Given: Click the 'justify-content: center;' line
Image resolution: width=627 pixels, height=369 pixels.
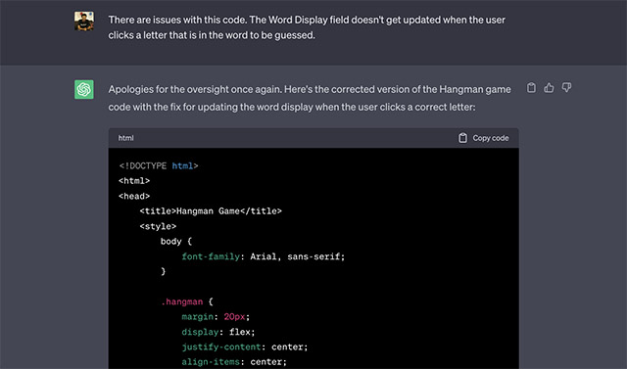Looking at the screenshot, I should point(245,347).
